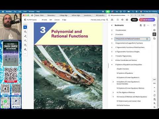Image resolution: width=159 pixels, height=119 pixels.
Task: Expand the 7 Analytic Trigonometry bookmark
Action: tap(112, 56)
